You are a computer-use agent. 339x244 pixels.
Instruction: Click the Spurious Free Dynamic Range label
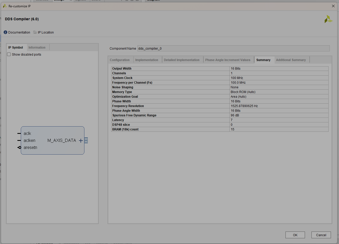pos(134,115)
